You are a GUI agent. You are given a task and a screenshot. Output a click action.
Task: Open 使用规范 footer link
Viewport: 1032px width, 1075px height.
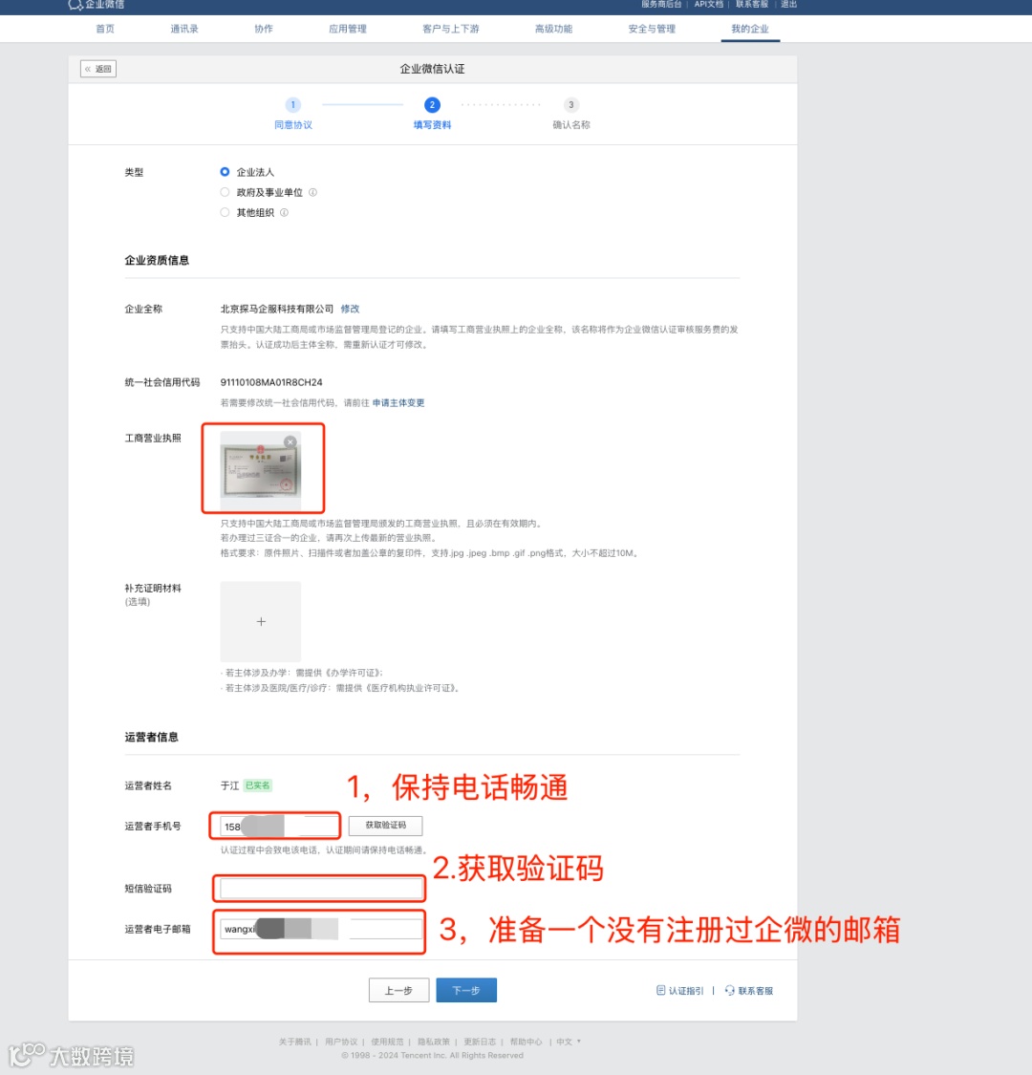coord(387,1042)
